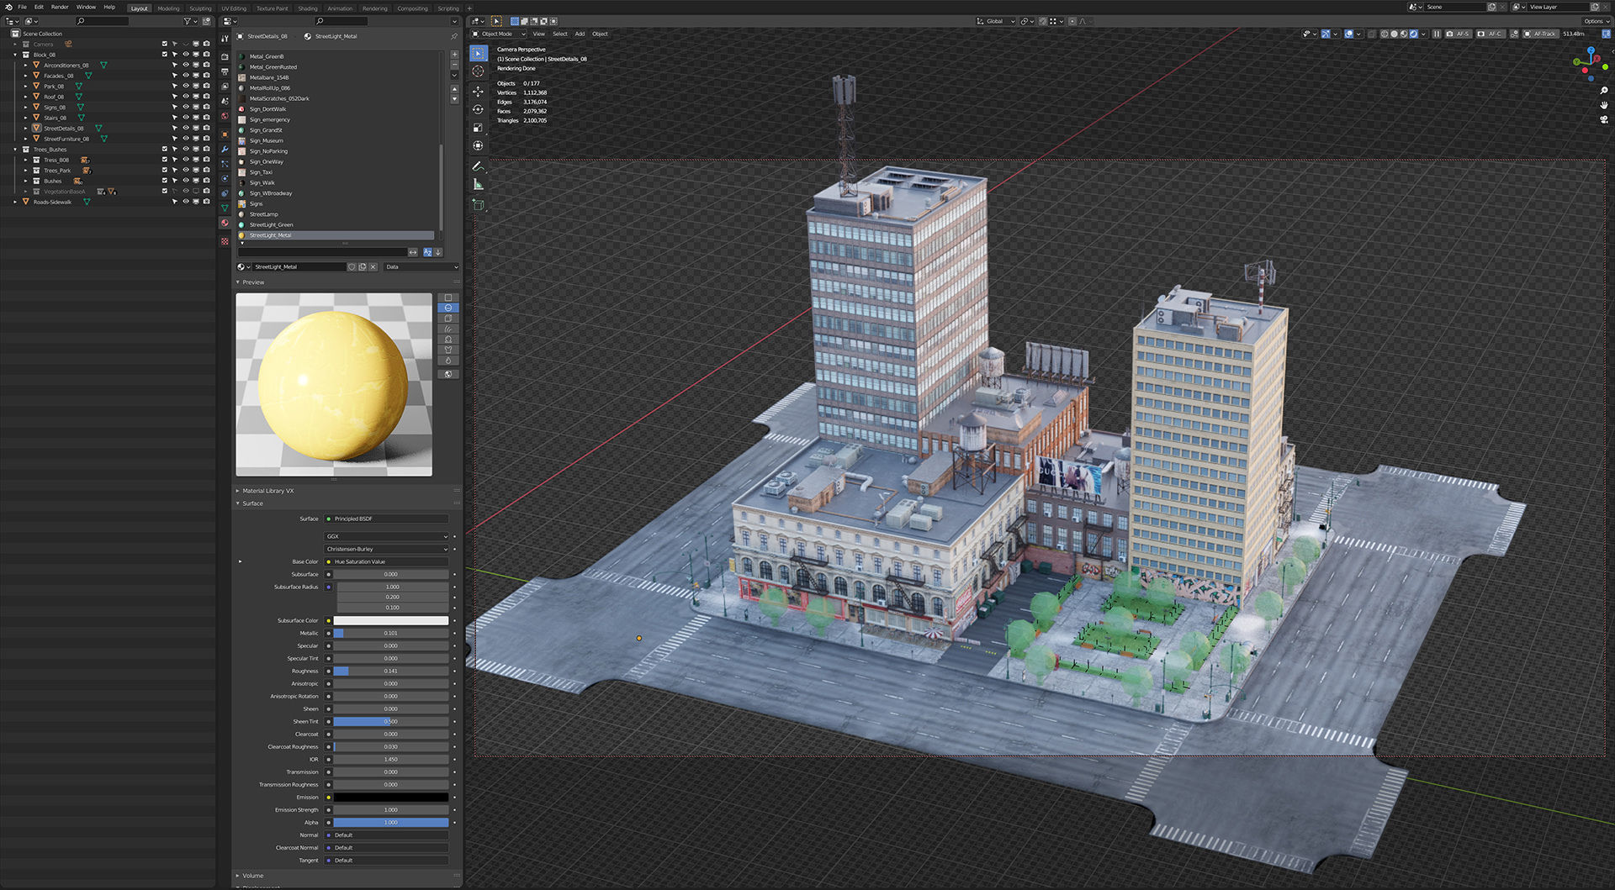Open the Texture properties tab
This screenshot has width=1615, height=890.
tap(225, 241)
